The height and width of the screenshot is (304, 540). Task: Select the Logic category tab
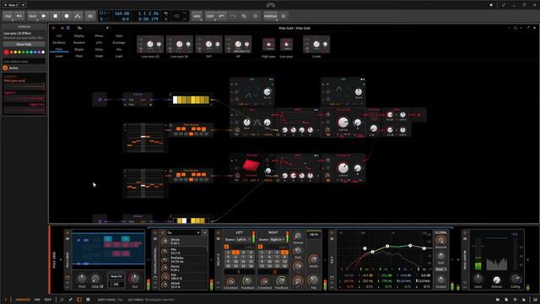tap(119, 56)
